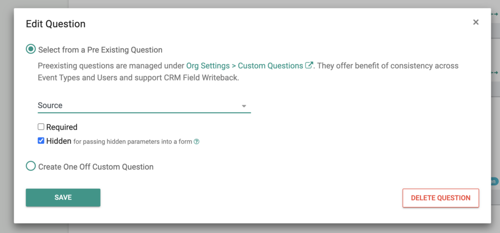This screenshot has width=500, height=233.
Task: Uncheck the Hidden checkbox
Action: [41, 140]
